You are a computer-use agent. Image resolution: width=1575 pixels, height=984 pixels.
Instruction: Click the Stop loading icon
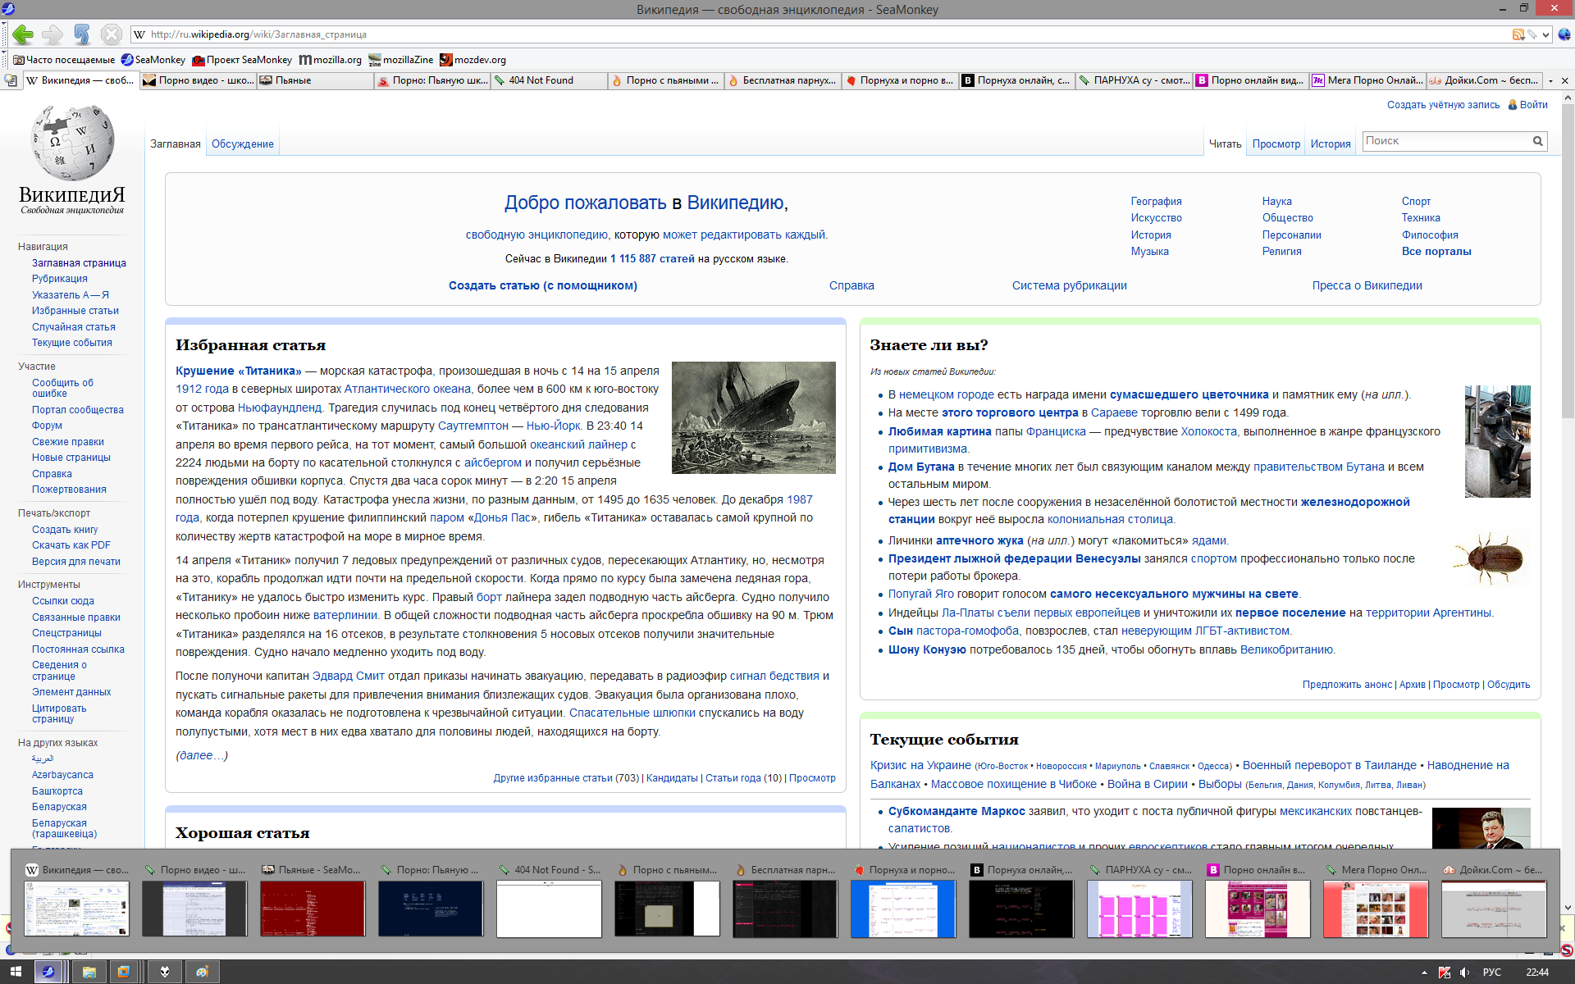111,34
